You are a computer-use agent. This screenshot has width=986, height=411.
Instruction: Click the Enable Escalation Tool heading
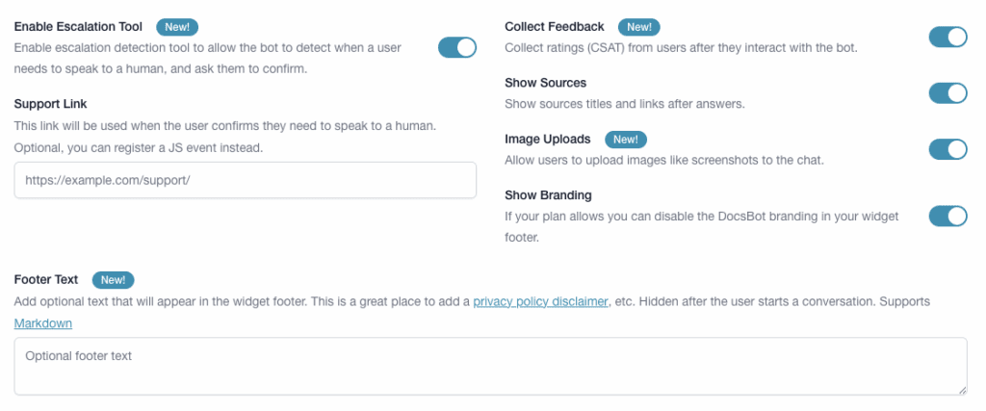[x=78, y=26]
